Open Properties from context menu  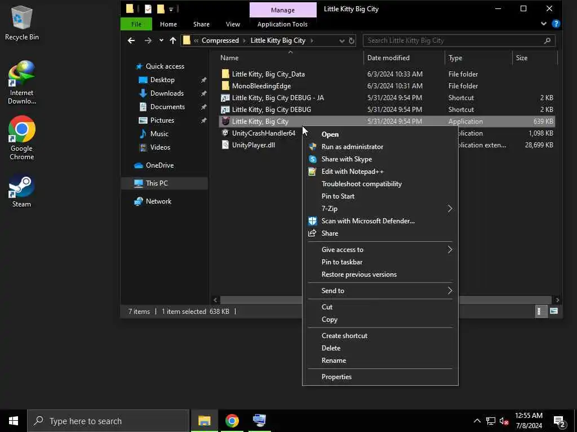(x=336, y=376)
